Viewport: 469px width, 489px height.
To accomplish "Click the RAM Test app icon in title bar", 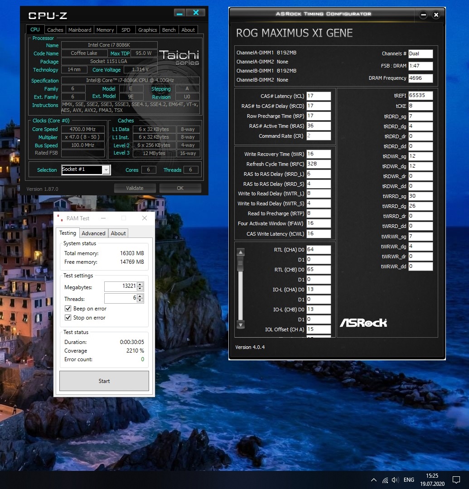I will click(x=60, y=218).
